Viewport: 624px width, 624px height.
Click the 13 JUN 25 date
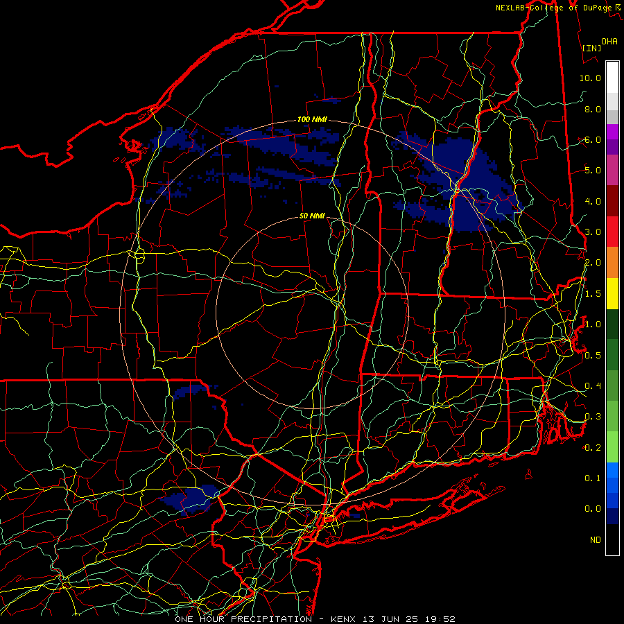388,619
